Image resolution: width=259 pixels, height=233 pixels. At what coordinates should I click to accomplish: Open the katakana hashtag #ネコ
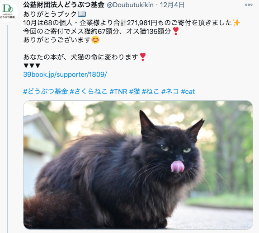pyautogui.click(x=170, y=91)
